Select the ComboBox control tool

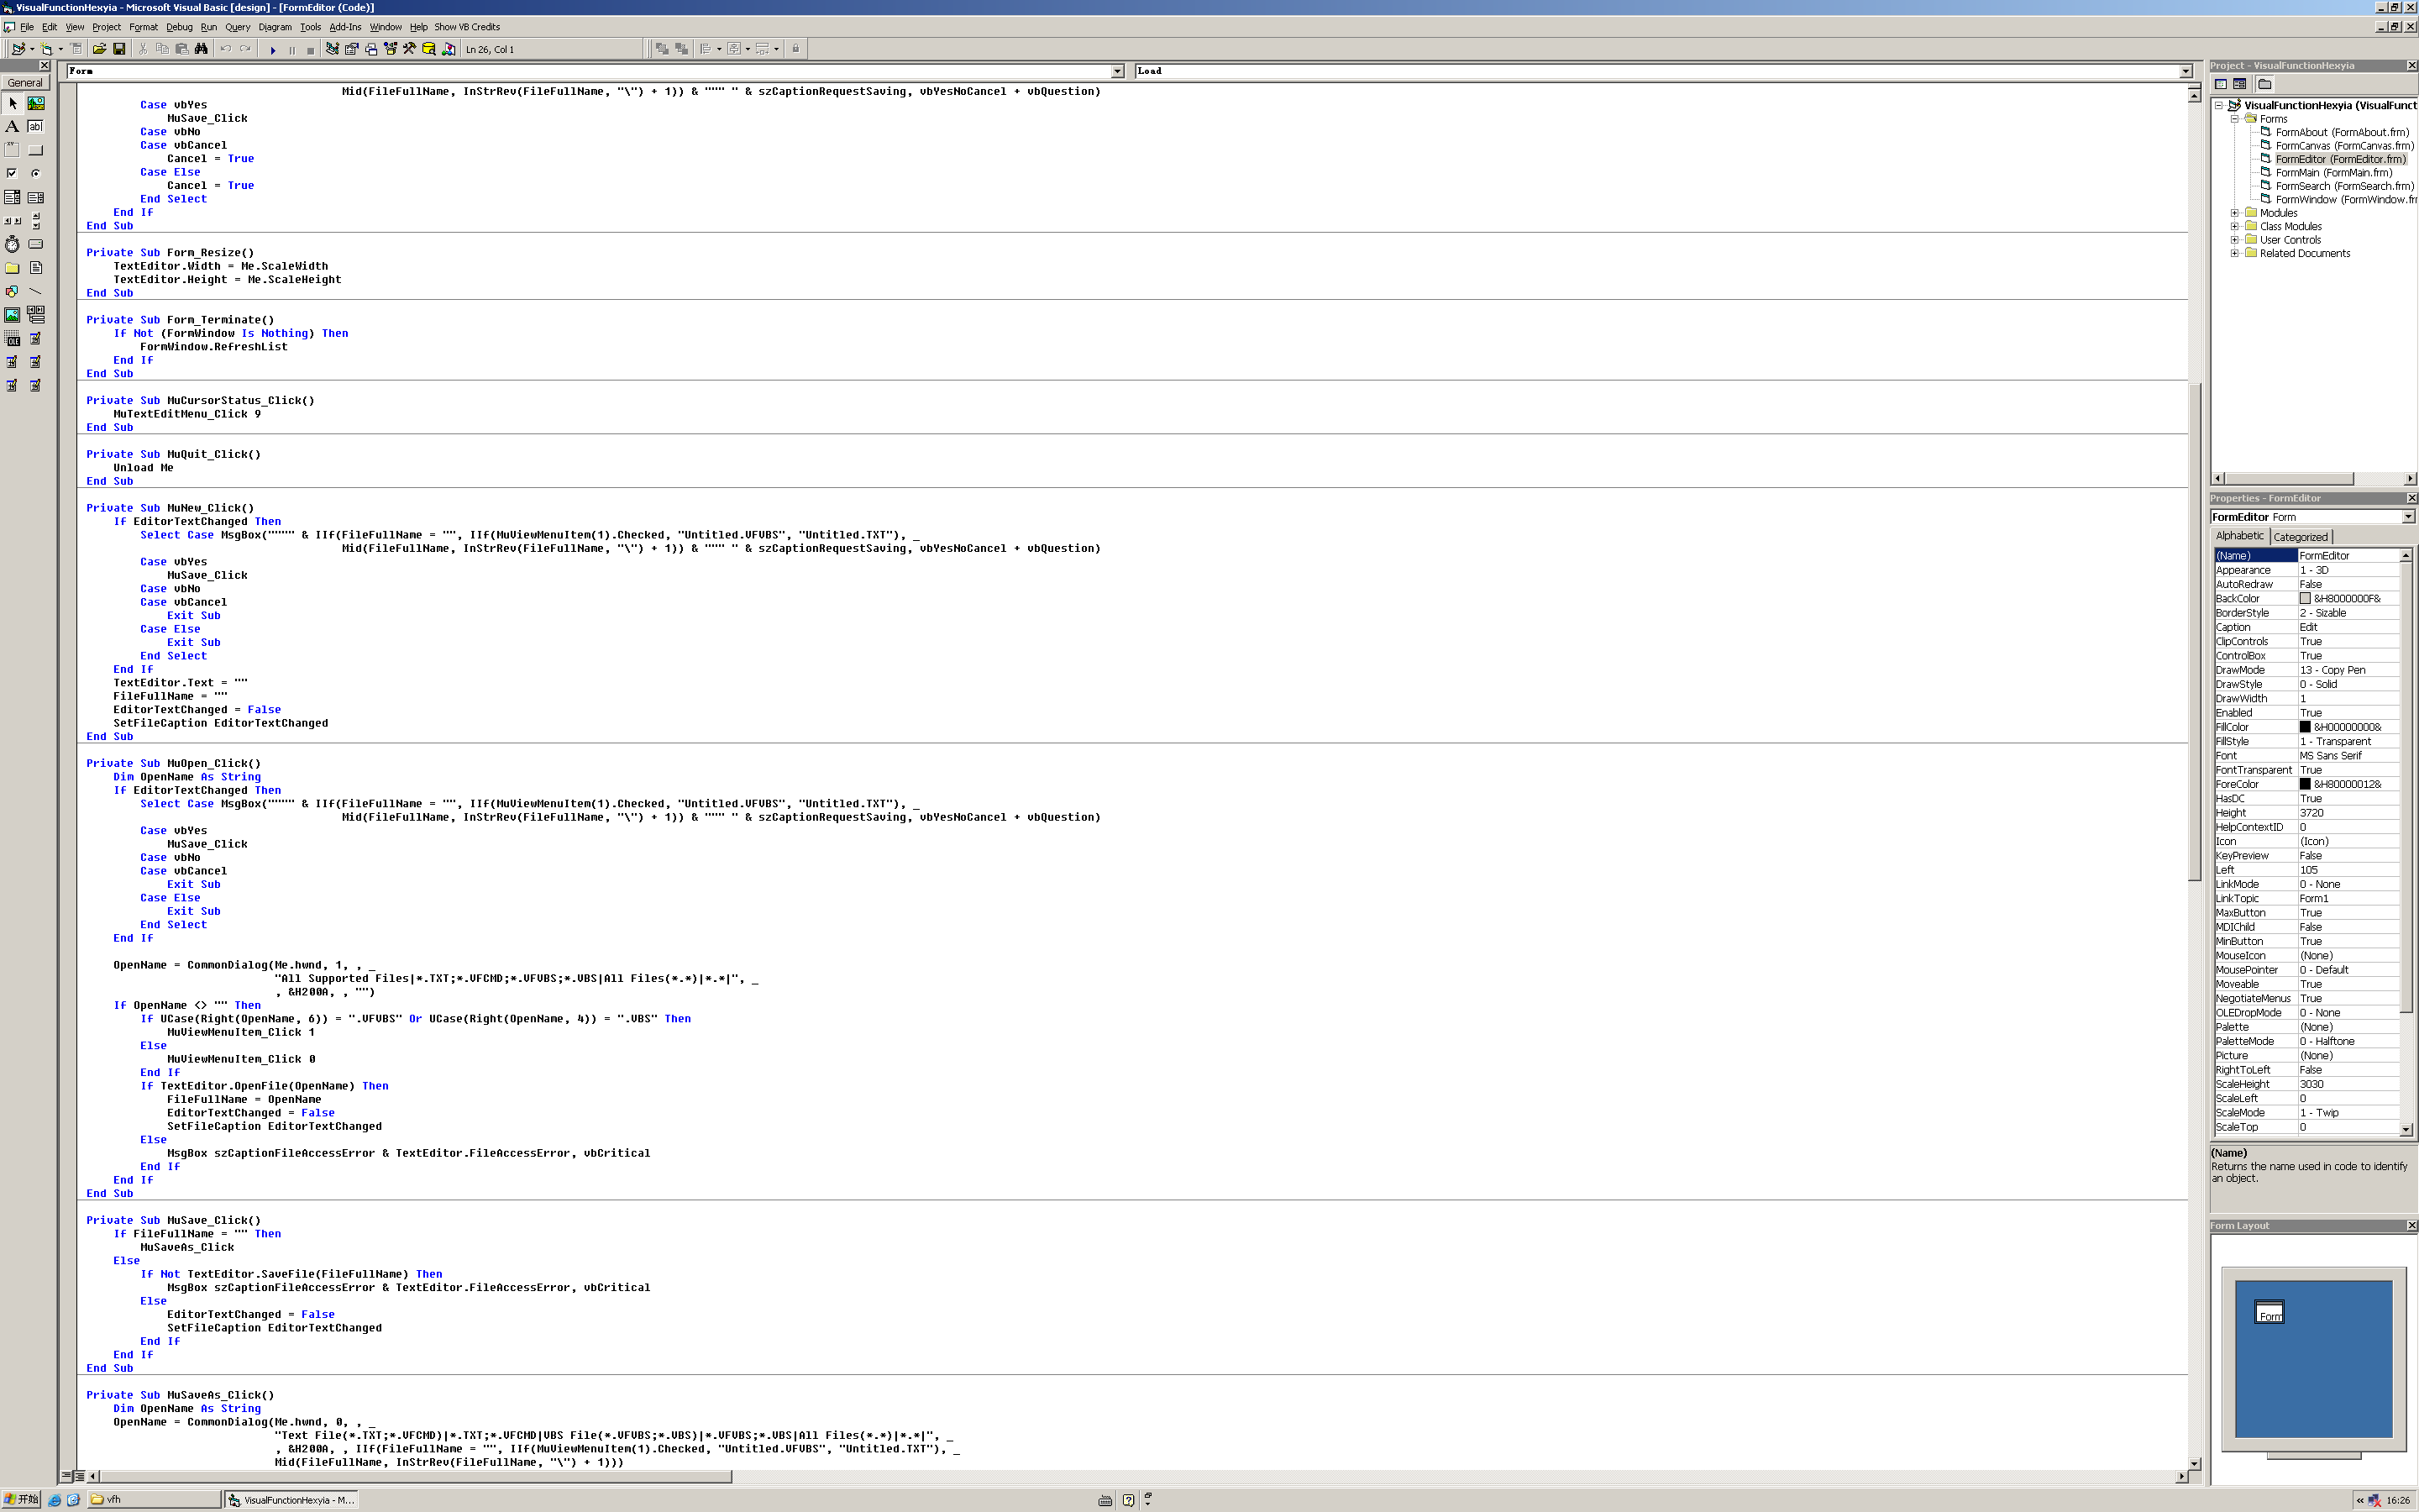(12, 197)
